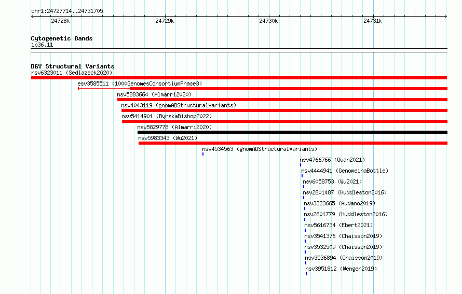Click the Cytogenetic Bands track title
This screenshot has height=294, width=462.
tap(62, 38)
